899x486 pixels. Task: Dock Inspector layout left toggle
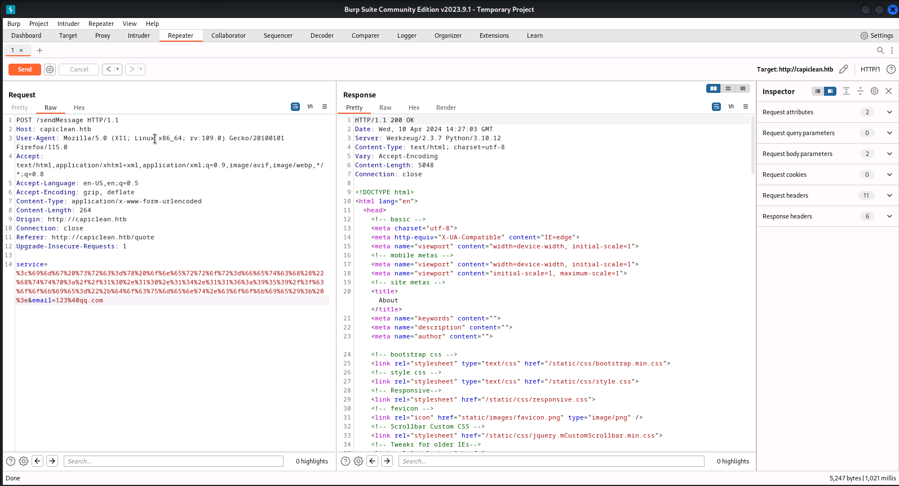coord(818,91)
